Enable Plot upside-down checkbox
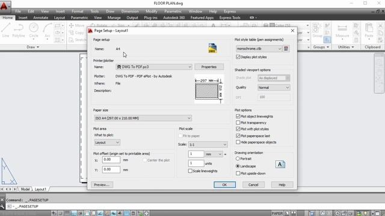Image resolution: width=385 pixels, height=216 pixels. (238, 173)
